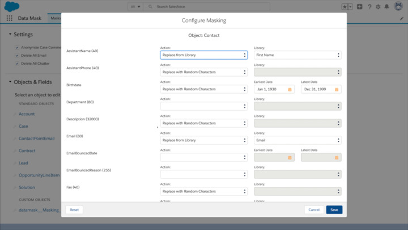Open the Setup gear icon
This screenshot has height=230, width=408.
click(x=378, y=7)
